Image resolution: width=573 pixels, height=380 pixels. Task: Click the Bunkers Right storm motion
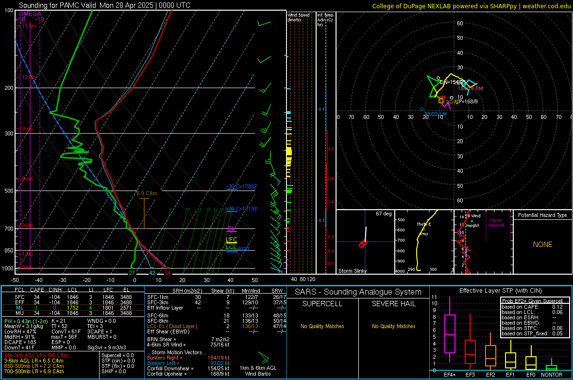coord(188,358)
